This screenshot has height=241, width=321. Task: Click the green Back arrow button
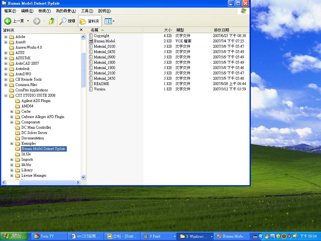coord(8,21)
